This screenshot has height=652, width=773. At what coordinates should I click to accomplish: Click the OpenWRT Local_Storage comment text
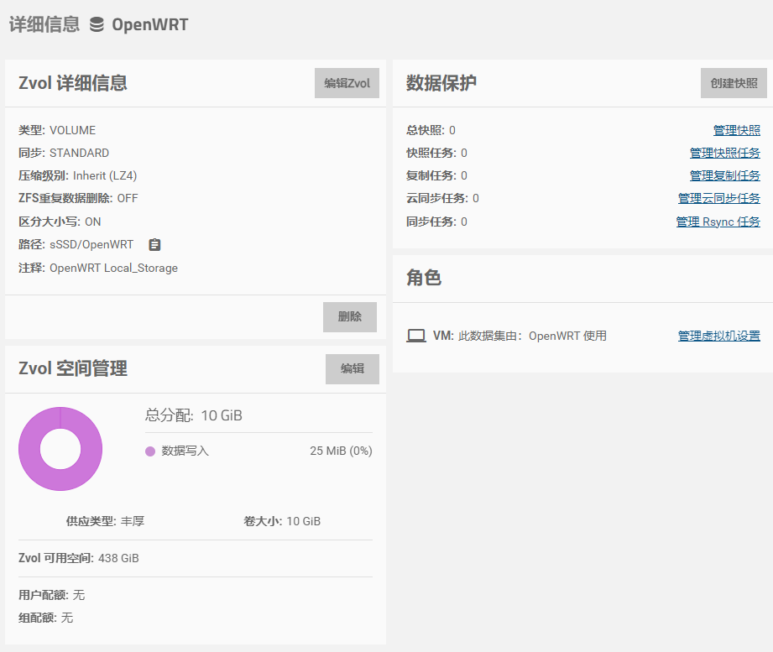point(114,268)
